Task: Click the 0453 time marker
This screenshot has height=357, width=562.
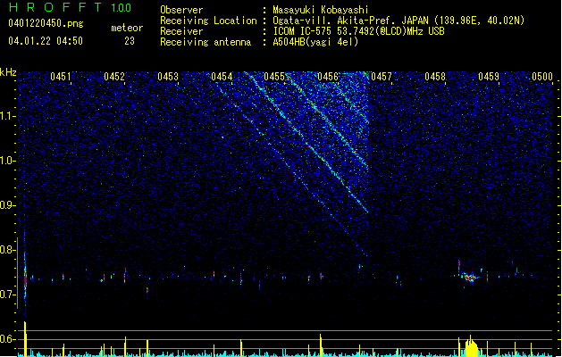Action: [x=168, y=76]
